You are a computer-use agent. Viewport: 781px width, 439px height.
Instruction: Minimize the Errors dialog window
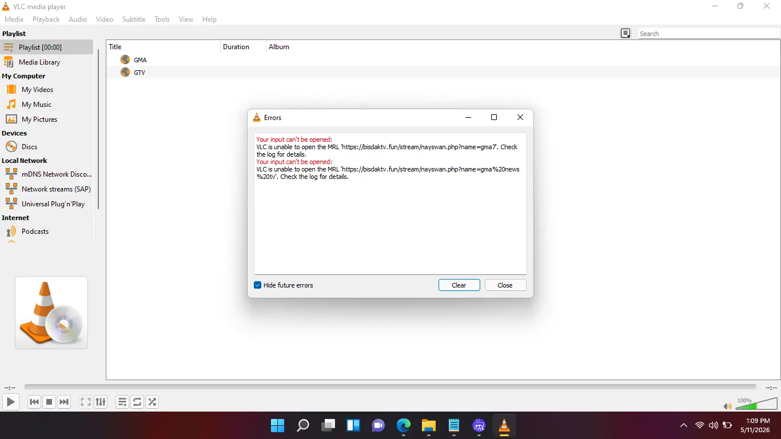pos(468,117)
